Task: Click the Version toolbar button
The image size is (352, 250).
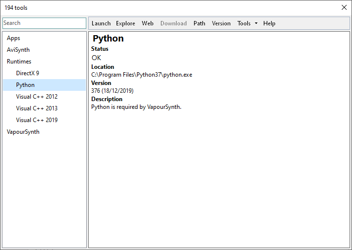Action: [221, 23]
